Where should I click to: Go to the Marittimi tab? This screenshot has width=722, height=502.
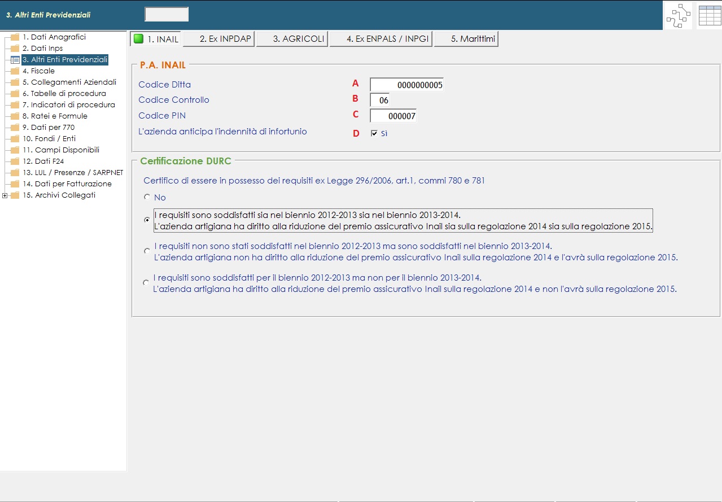coord(466,39)
